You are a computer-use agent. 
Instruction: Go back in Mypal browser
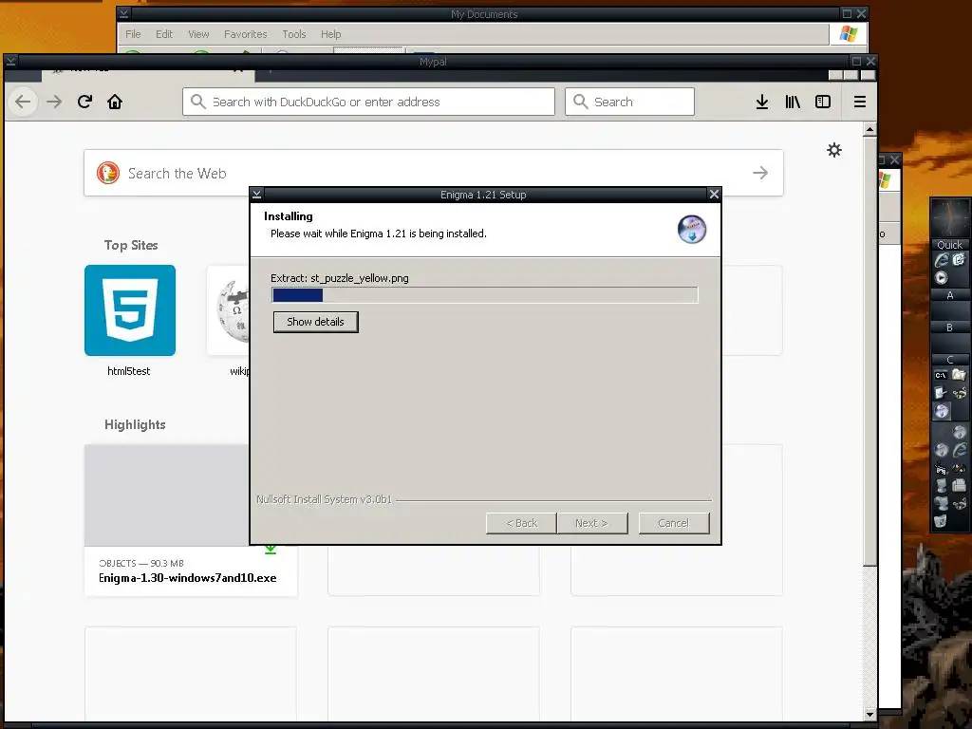(23, 102)
